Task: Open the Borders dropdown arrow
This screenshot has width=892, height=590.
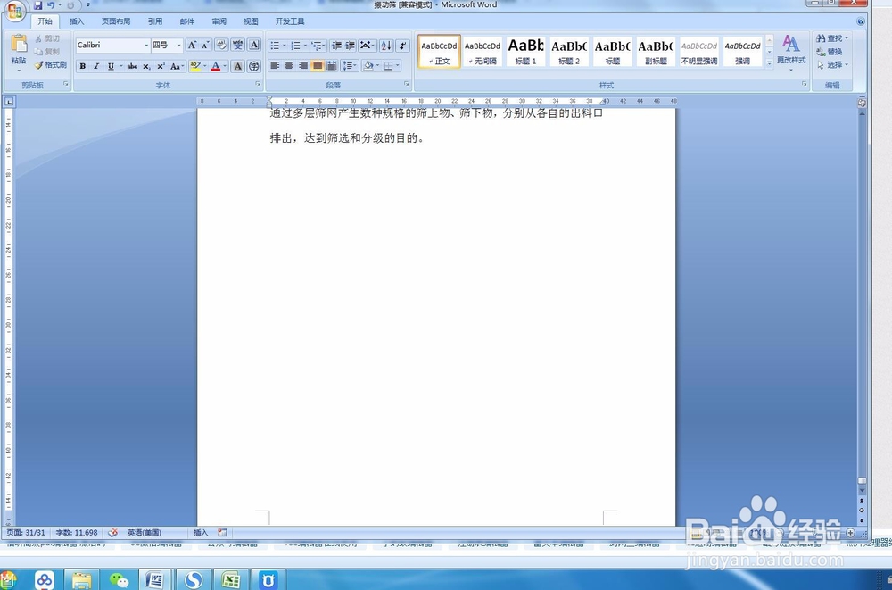Action: 397,65
